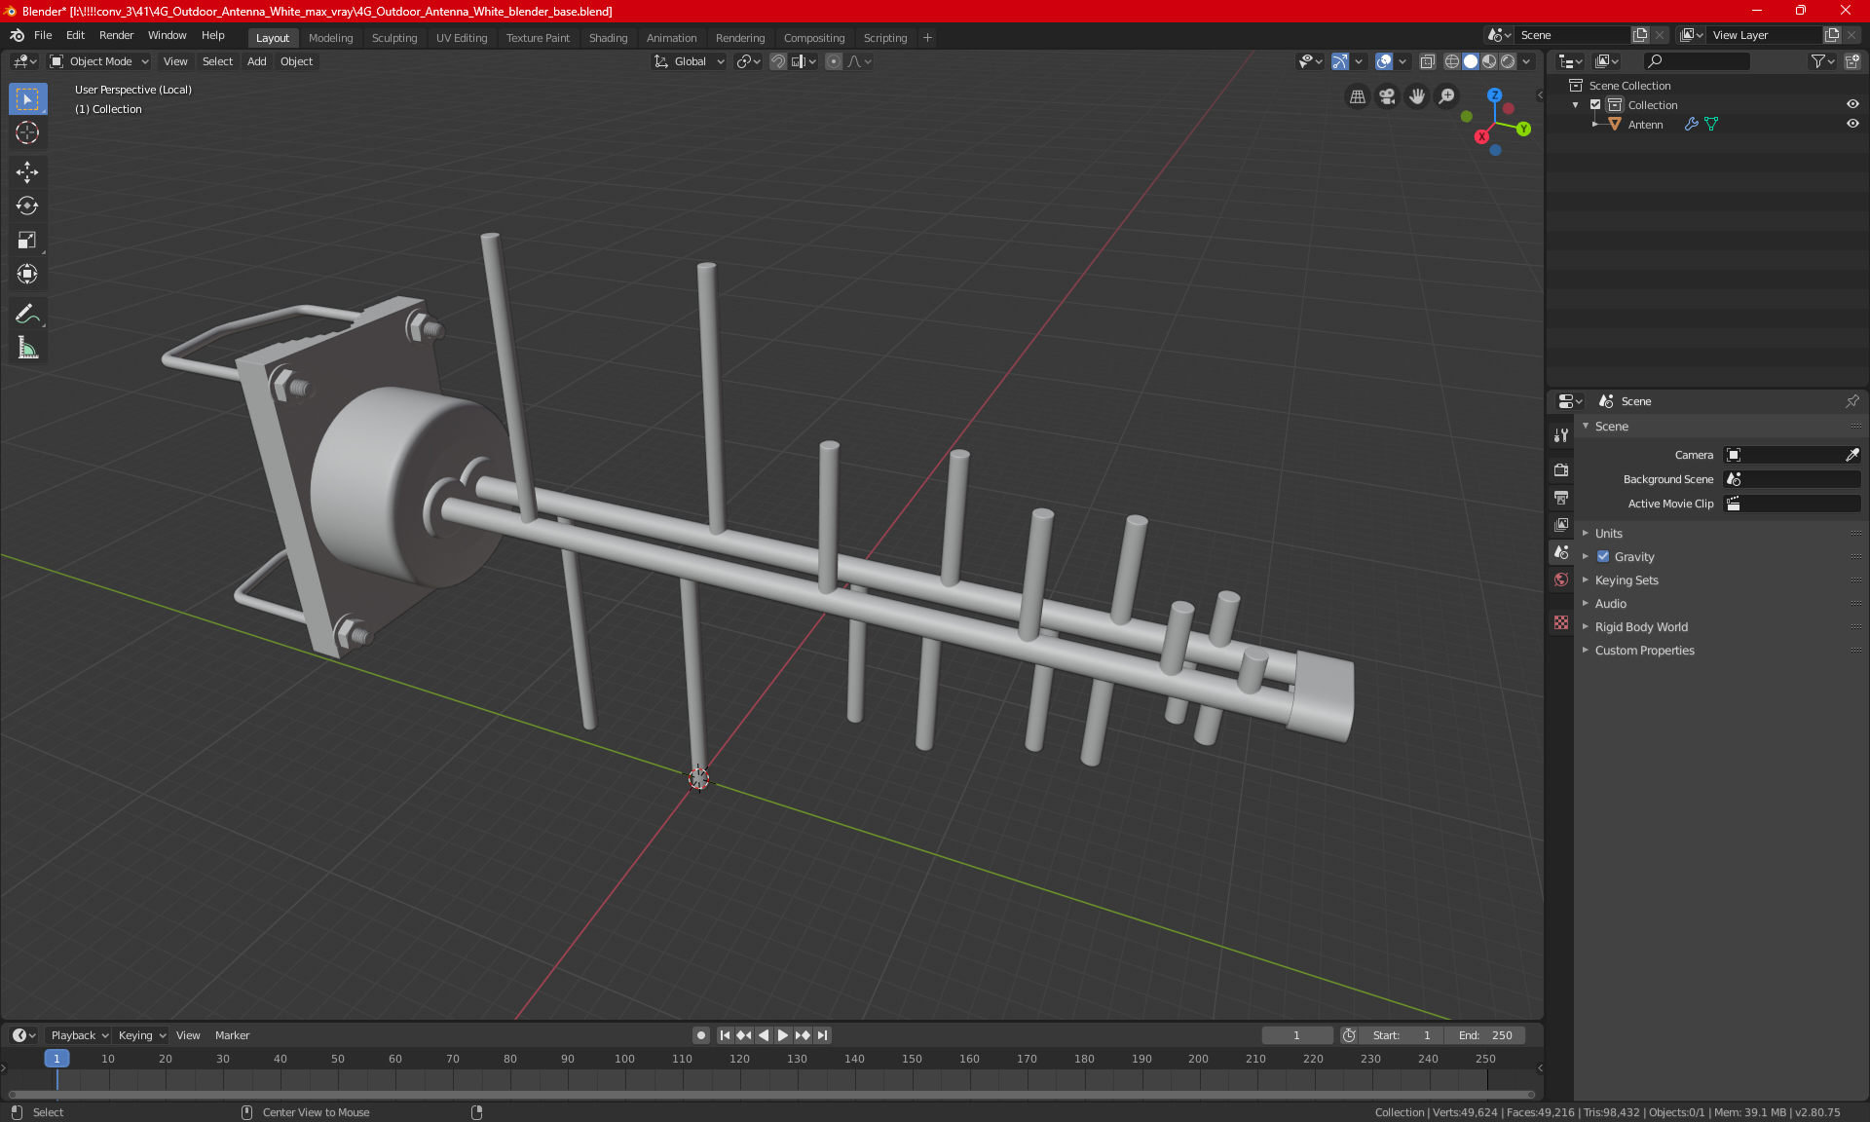
Task: Uncheck the Collection exclude checkbox
Action: pos(1595,104)
